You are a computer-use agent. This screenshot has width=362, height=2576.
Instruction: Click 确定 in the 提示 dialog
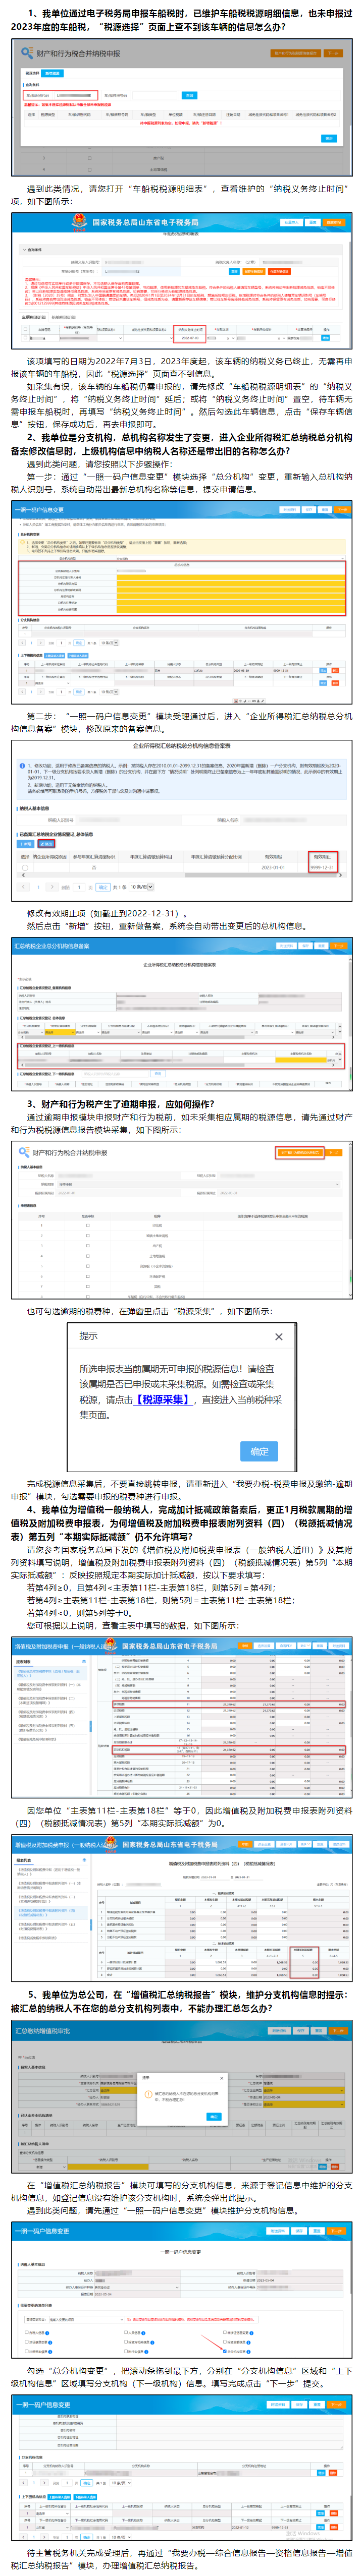259,1451
